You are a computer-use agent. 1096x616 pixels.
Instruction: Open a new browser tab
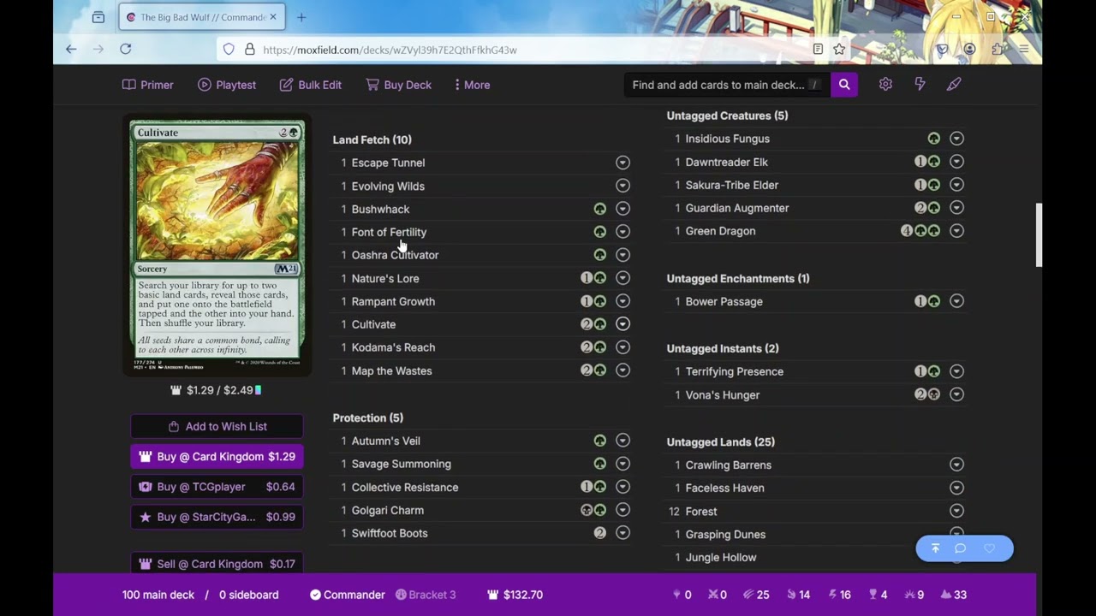pyautogui.click(x=301, y=17)
